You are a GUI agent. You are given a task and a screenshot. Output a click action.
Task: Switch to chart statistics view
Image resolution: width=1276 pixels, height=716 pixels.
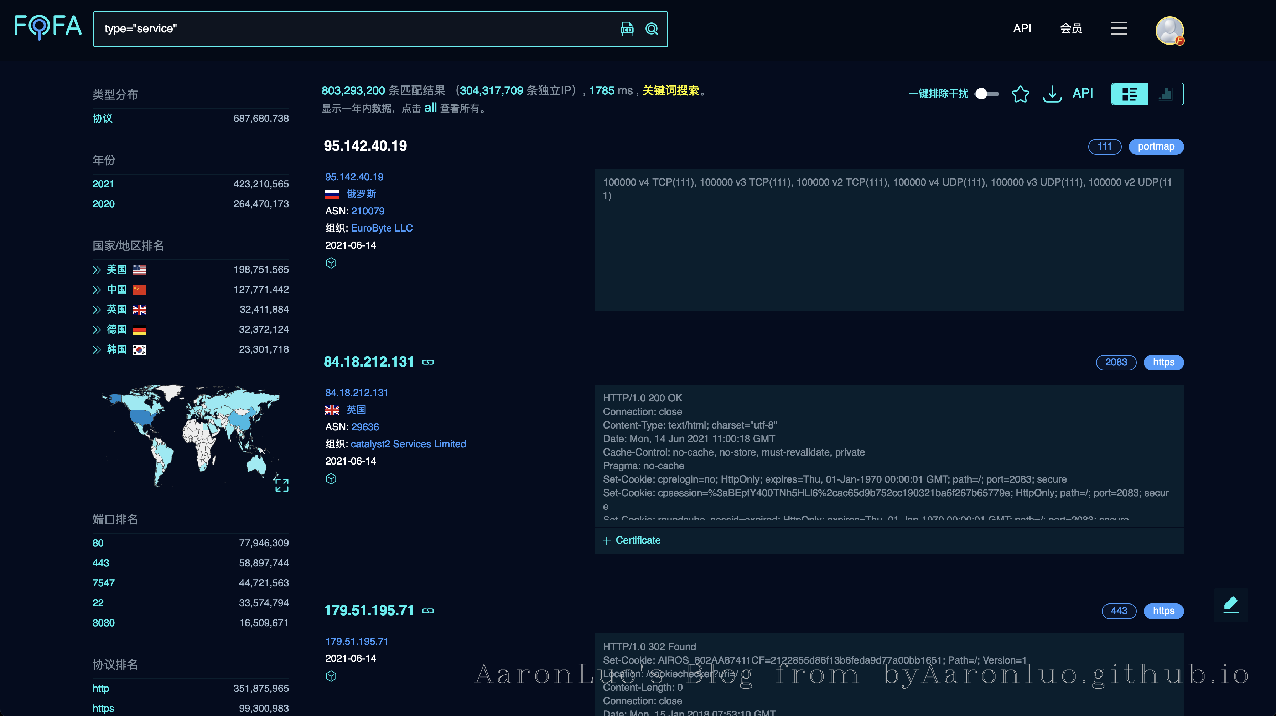tap(1166, 94)
